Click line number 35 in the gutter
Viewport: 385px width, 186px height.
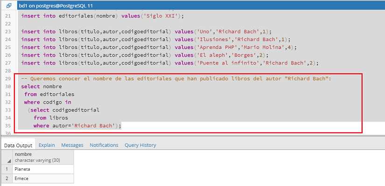[8, 126]
